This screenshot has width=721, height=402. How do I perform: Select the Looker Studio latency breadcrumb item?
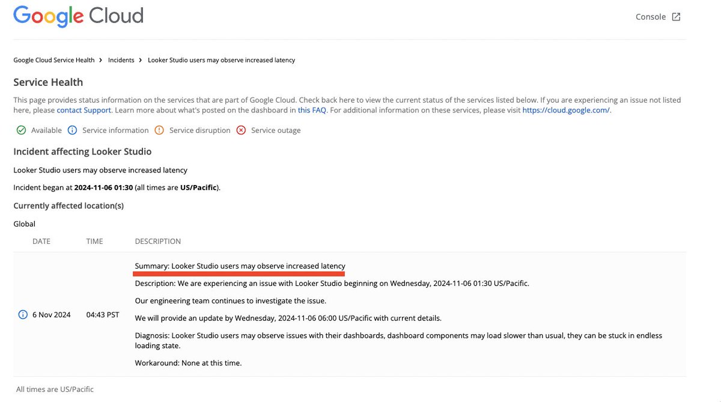221,60
